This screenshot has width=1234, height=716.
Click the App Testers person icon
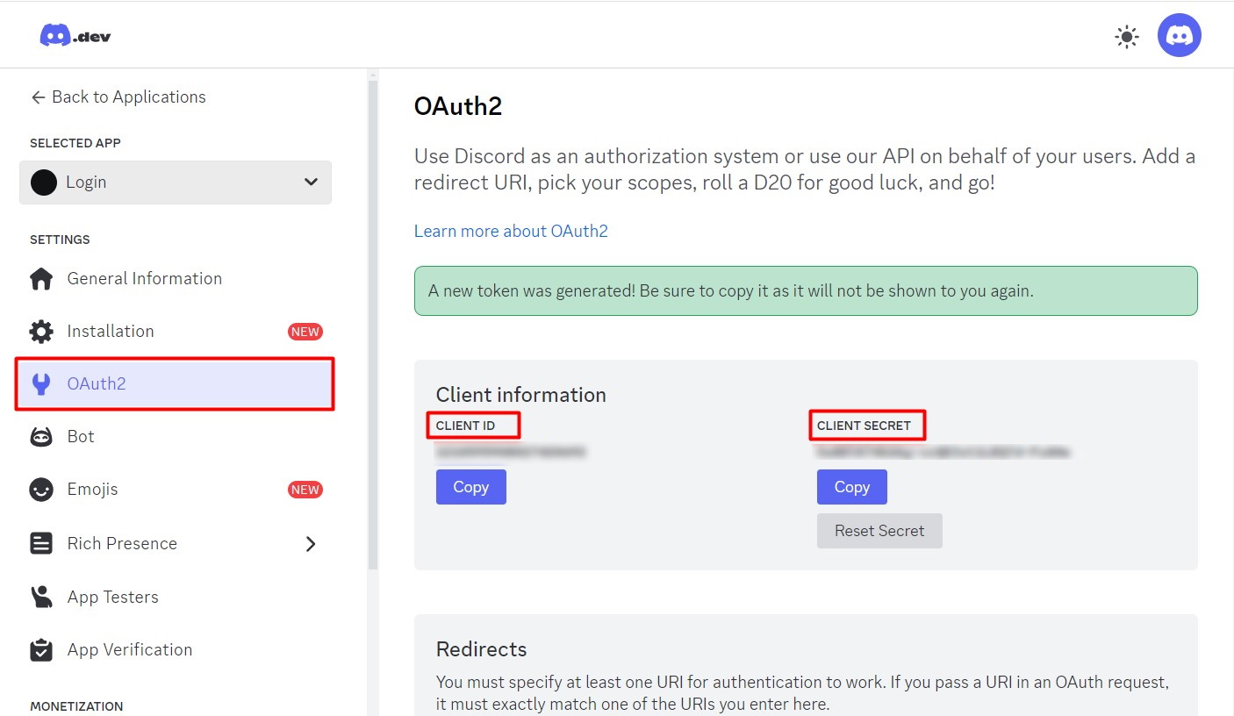[41, 597]
